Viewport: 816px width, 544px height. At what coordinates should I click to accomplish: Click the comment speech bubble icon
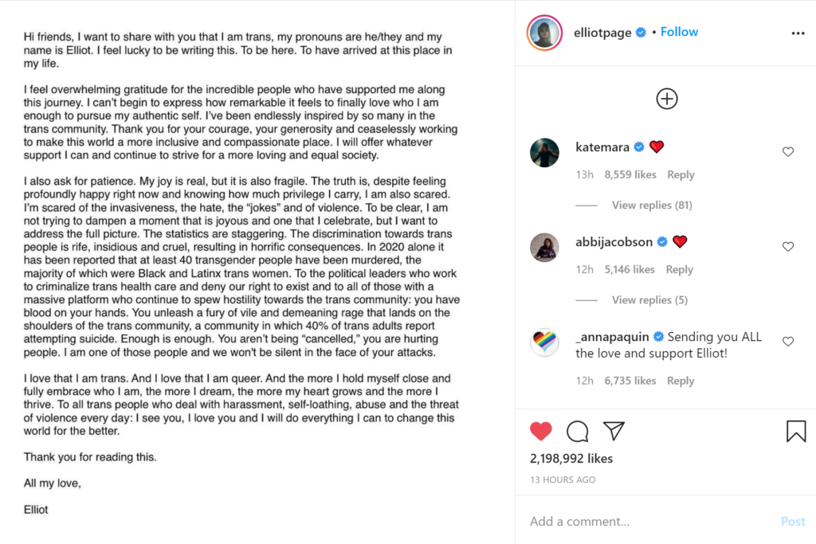577,431
